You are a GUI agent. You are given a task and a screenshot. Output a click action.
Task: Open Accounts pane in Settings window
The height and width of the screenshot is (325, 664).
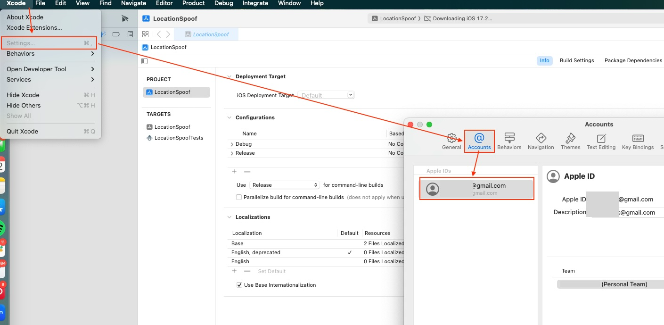(479, 141)
